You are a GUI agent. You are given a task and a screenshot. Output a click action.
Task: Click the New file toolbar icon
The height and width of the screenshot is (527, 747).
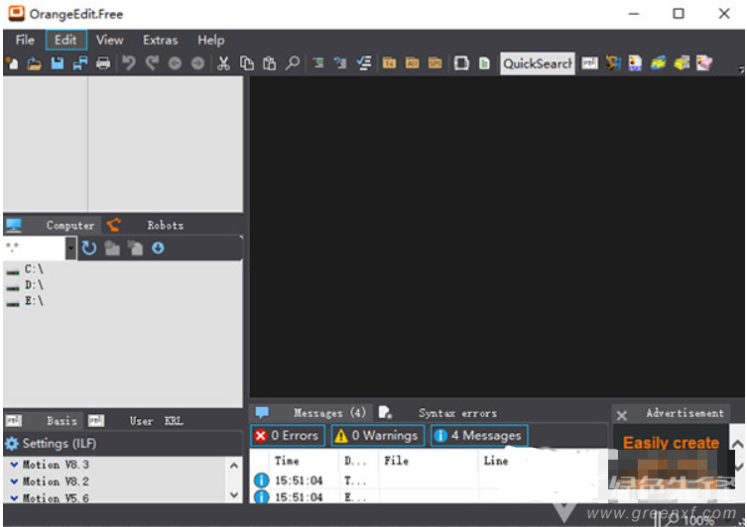click(12, 63)
